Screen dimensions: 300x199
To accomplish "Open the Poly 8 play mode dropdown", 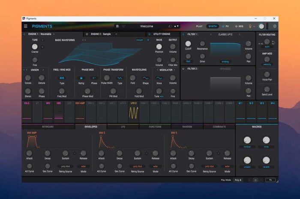I will [x=238, y=180].
